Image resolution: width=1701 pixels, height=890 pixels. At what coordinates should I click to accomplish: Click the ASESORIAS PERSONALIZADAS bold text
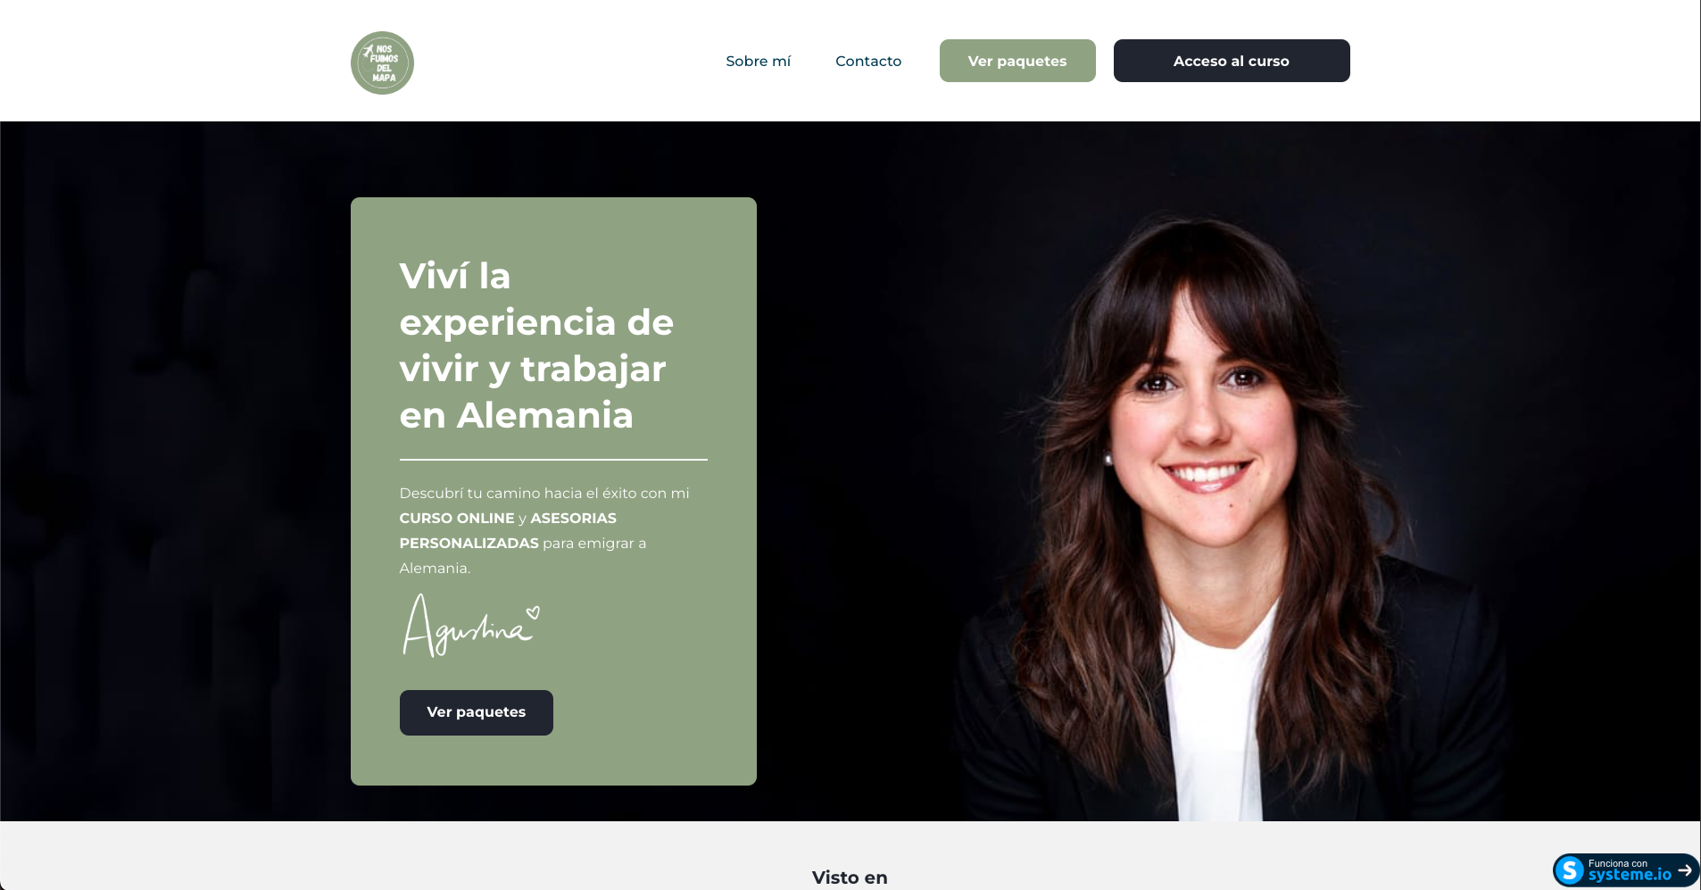(508, 530)
